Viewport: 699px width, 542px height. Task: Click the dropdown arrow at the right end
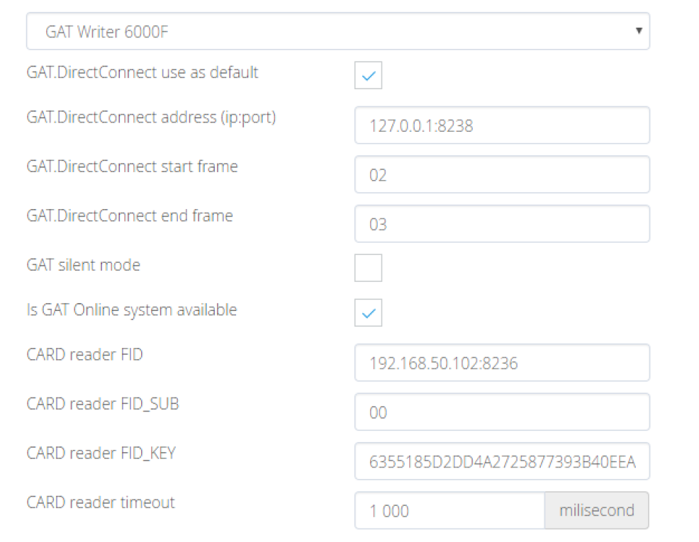coord(638,31)
